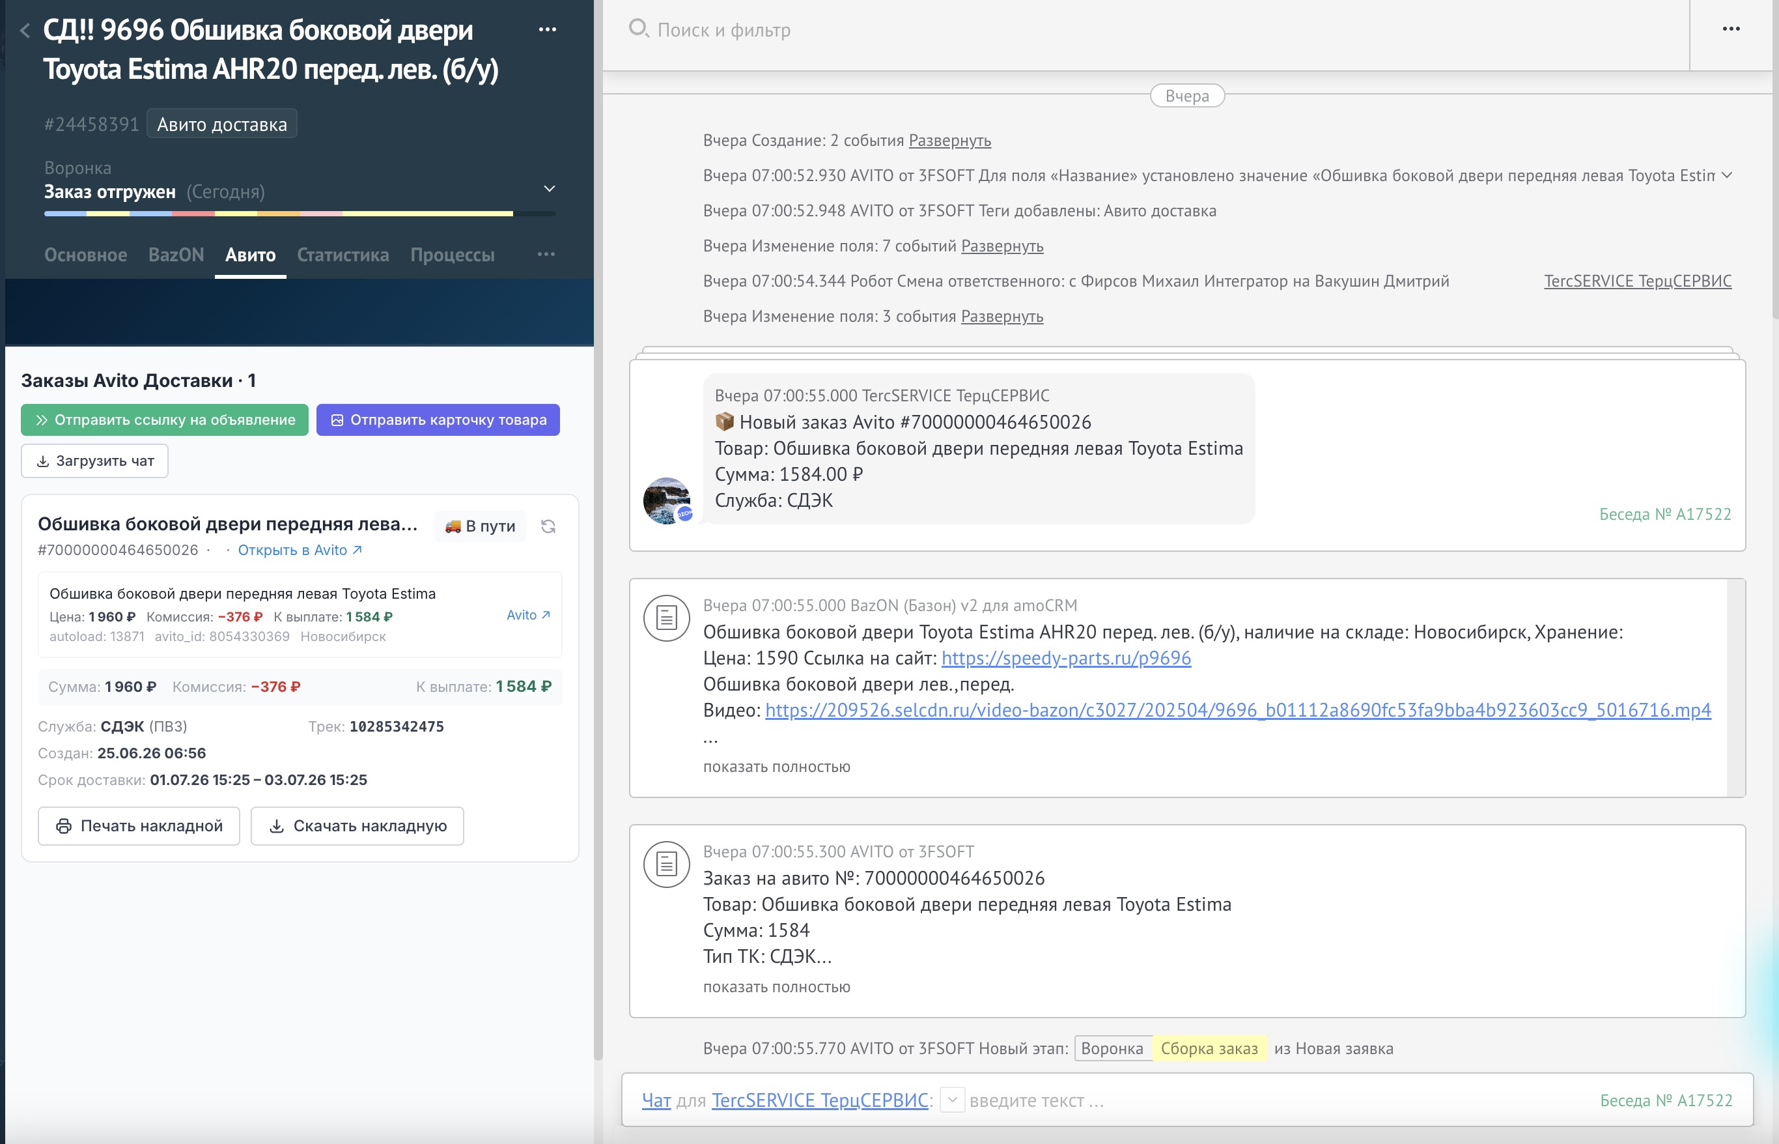This screenshot has width=1779, height=1144.
Task: Click the delivery window '01.07.26 15:25 – 03.07.26 15:25'
Action: [259, 780]
